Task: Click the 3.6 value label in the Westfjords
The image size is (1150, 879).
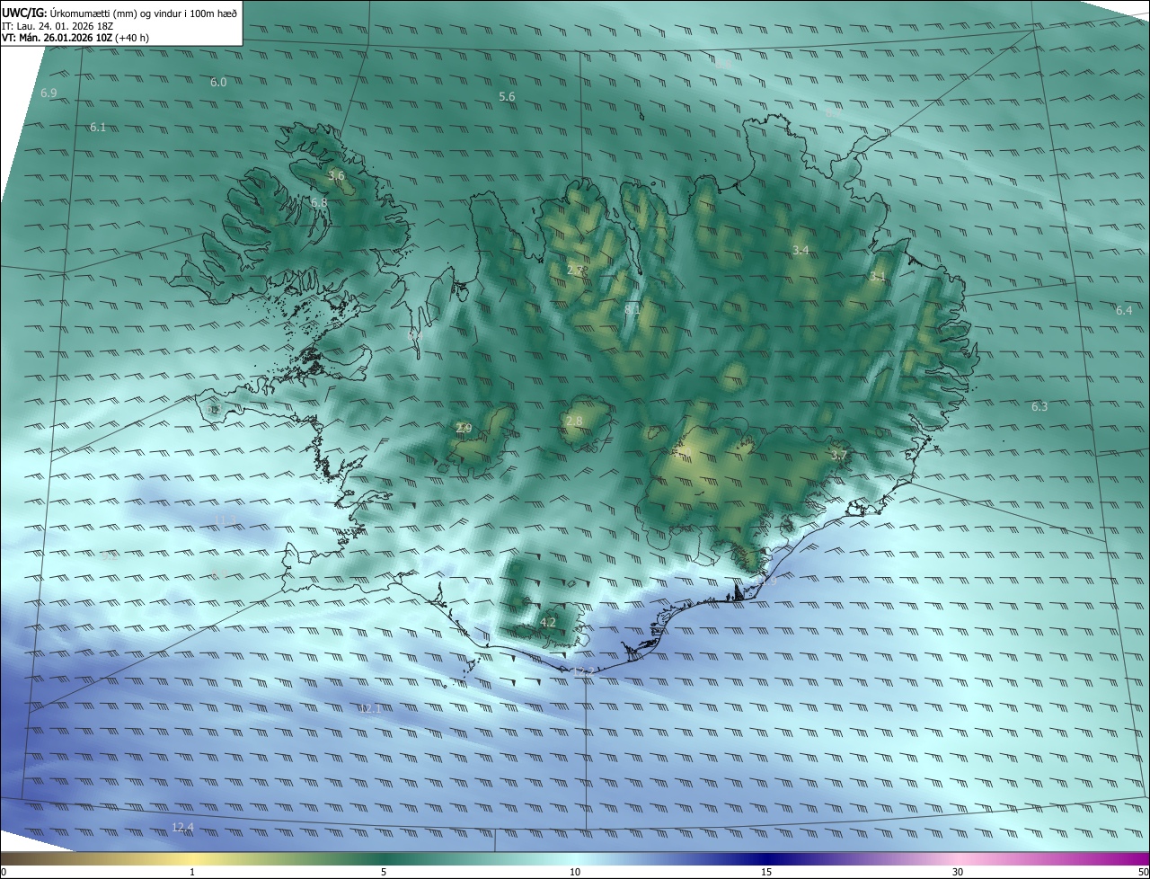Action: tap(336, 176)
